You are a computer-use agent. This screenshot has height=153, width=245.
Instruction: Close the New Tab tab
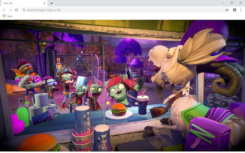[x=44, y=3]
